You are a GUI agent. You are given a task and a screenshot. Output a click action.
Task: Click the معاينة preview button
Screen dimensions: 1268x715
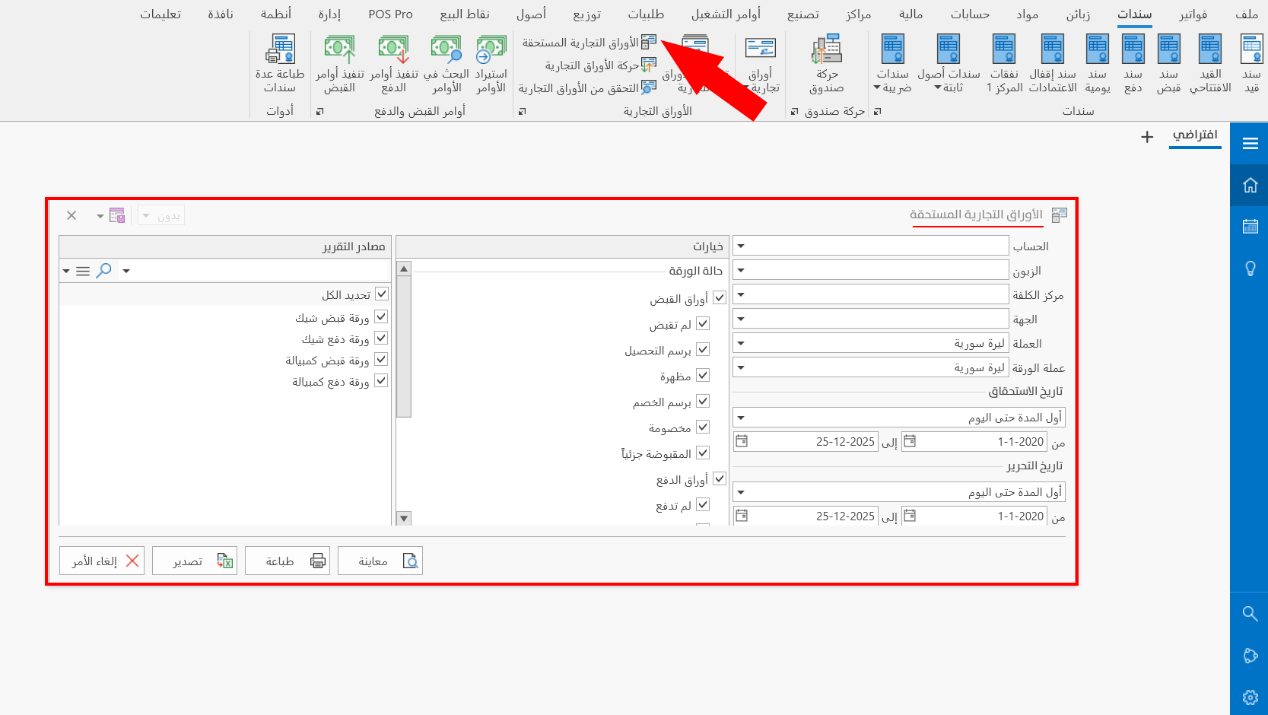[x=380, y=561]
